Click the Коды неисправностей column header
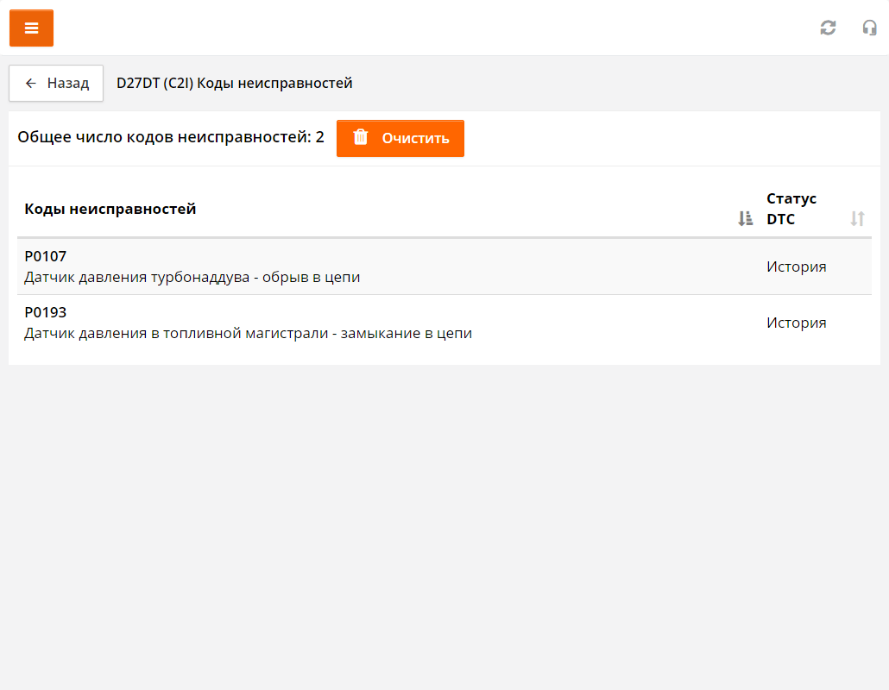The image size is (889, 690). click(110, 209)
